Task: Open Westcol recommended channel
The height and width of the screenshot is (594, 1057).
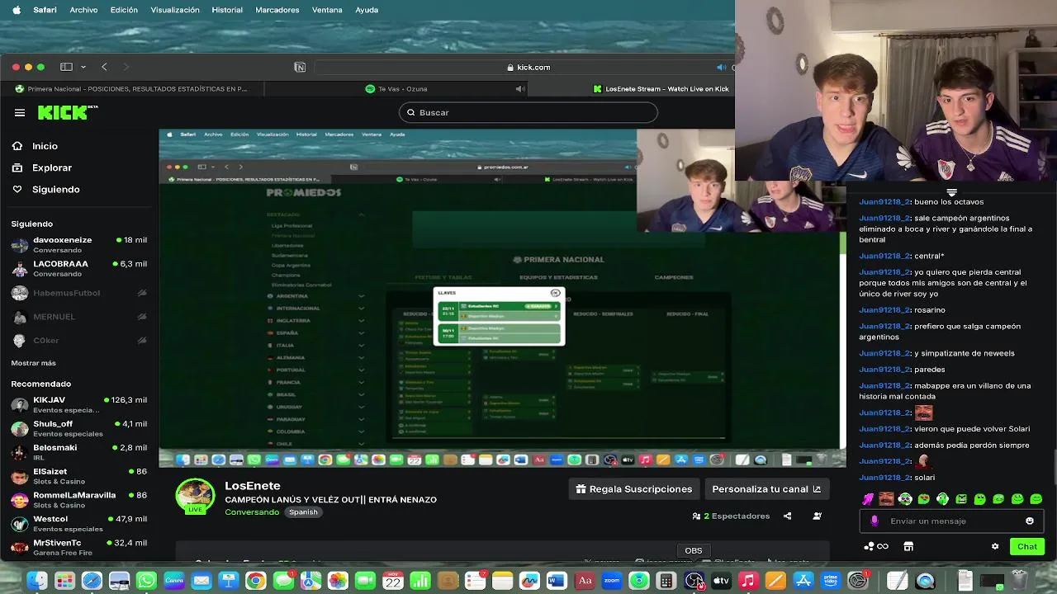Action: [x=79, y=523]
